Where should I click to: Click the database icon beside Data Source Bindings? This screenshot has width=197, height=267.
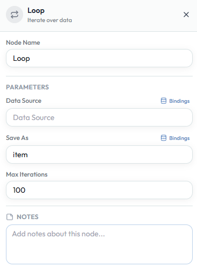pyautogui.click(x=164, y=101)
